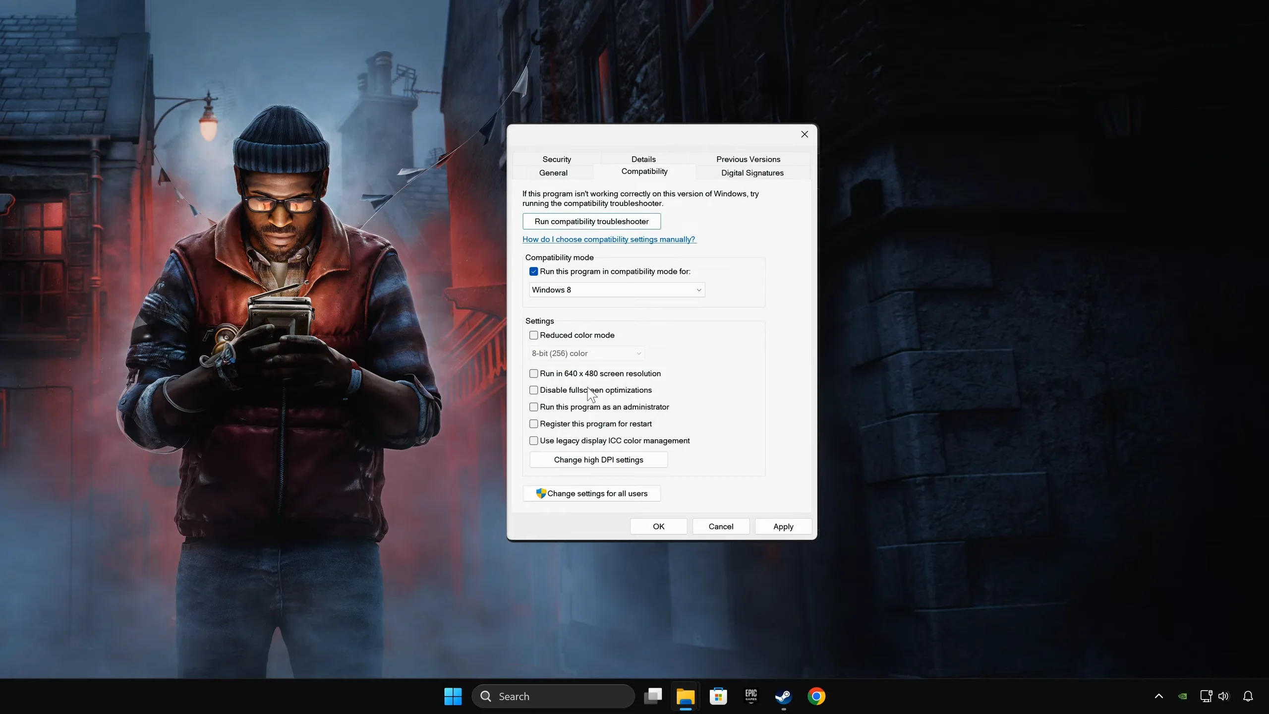
Task: Click the Cancel button
Action: click(721, 527)
